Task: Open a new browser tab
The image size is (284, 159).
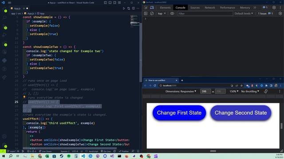Action: [182, 80]
